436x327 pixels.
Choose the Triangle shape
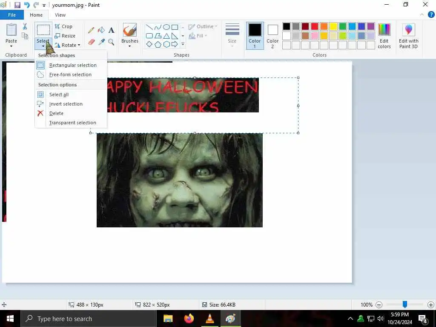pos(166,36)
